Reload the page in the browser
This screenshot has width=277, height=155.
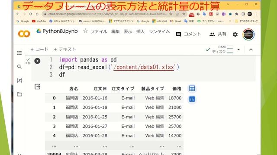(x=31, y=14)
